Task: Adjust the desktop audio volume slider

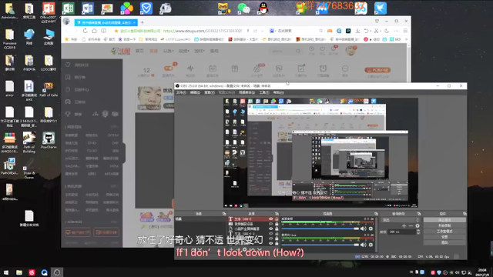Action: coord(320,229)
